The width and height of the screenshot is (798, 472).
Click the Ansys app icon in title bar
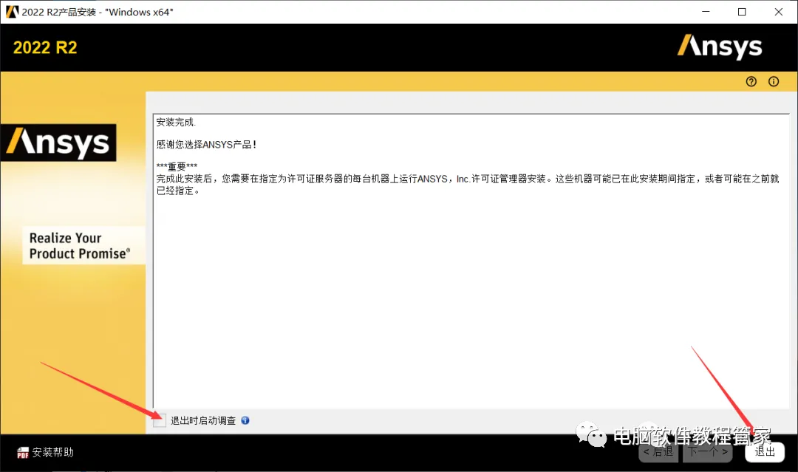pyautogui.click(x=12, y=12)
